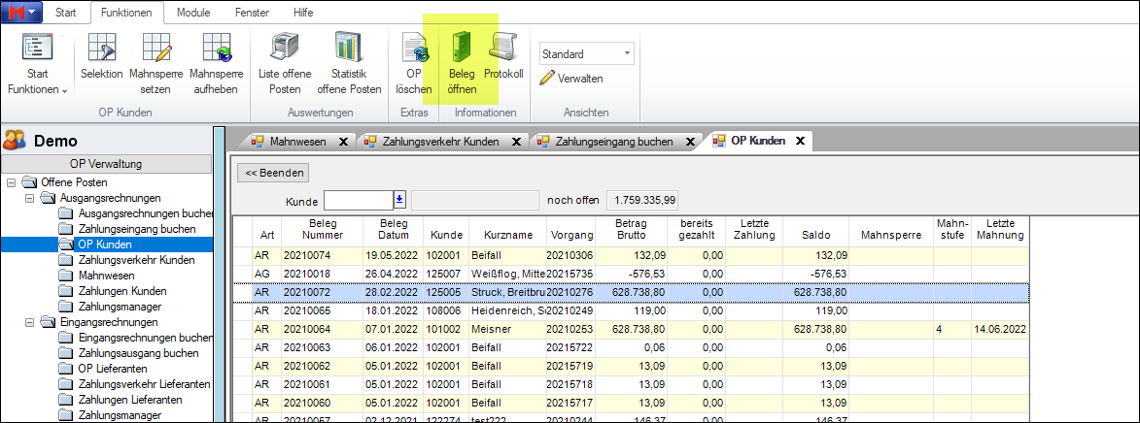Screen dimensions: 1140x423
Task: Select Zahlungsmanager under Ausgangsrechnungen
Action: (121, 307)
